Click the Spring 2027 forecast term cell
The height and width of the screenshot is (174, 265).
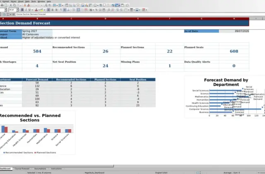37,31
